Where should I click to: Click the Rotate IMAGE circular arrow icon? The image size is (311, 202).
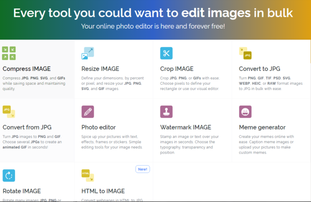9,175
